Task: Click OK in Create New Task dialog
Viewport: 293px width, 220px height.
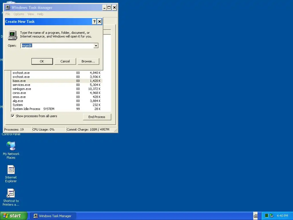Action: click(42, 61)
